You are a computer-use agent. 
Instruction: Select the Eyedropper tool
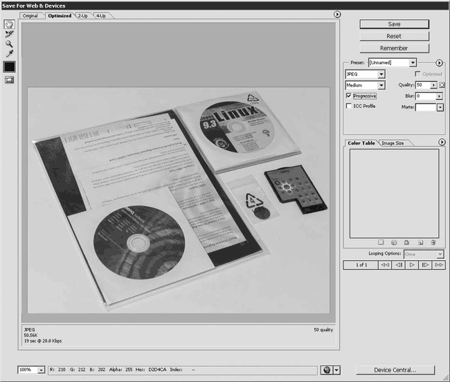pos(9,53)
